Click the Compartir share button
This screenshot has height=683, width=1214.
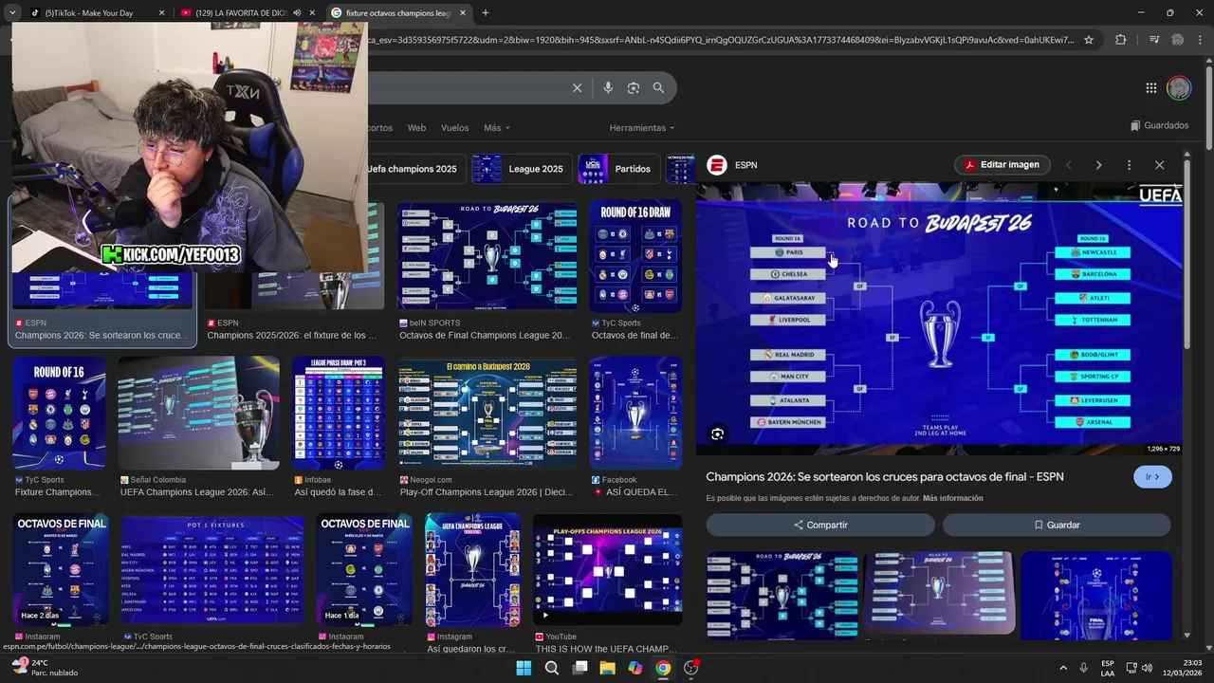(820, 525)
